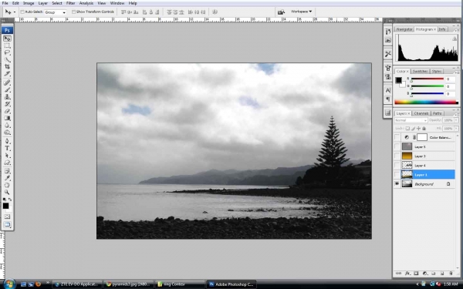Open the Workspace dropdown
Image resolution: width=463 pixels, height=289 pixels.
pyautogui.click(x=301, y=12)
